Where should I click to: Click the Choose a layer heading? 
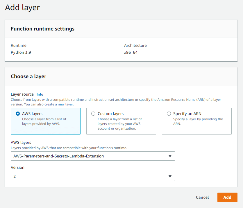click(28, 76)
